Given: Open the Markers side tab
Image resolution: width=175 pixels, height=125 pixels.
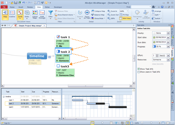Looking at the screenshot, I should tap(172, 41).
